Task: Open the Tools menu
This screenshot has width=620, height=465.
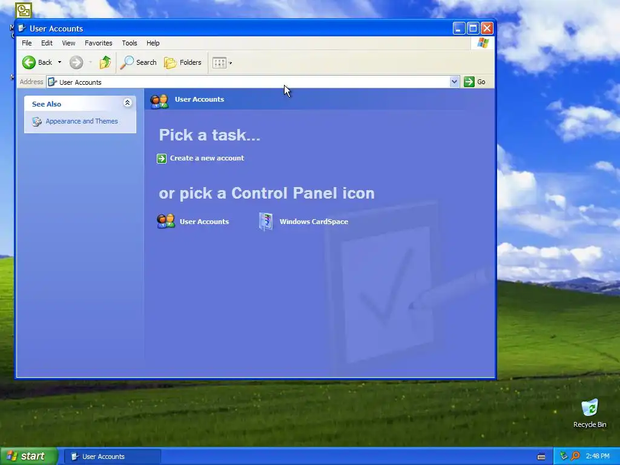Action: click(130, 43)
